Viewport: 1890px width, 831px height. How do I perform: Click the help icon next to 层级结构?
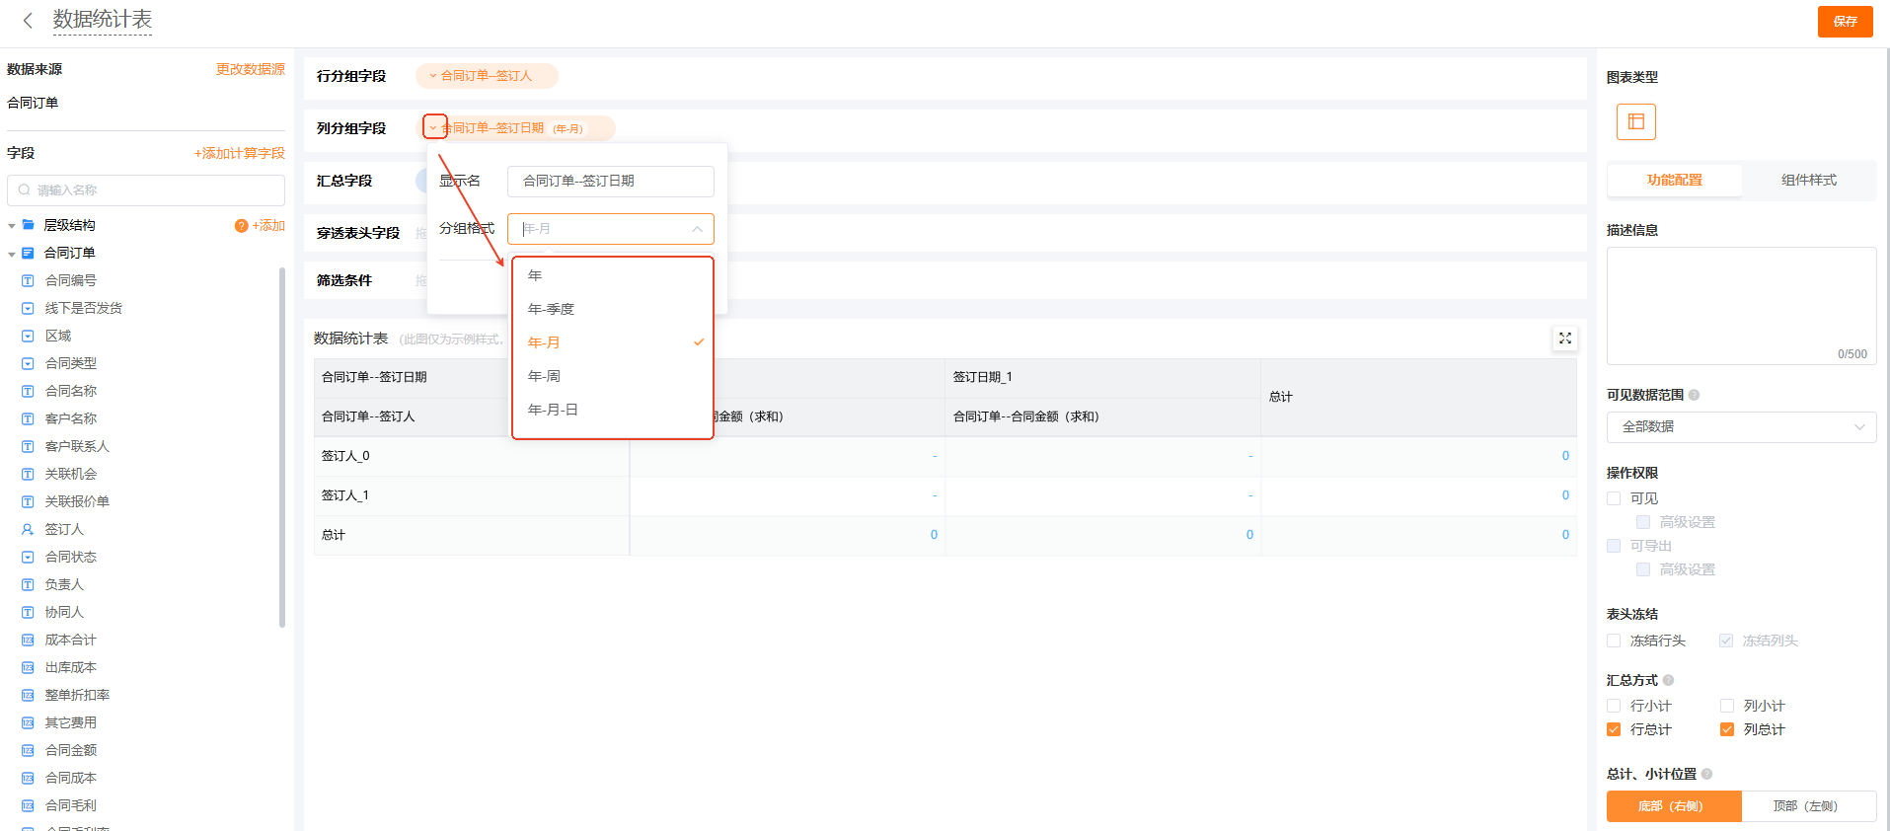[241, 226]
